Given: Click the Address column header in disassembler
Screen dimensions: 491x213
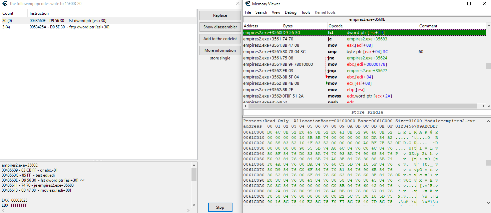Looking at the screenshot, I should pyautogui.click(x=263, y=26).
